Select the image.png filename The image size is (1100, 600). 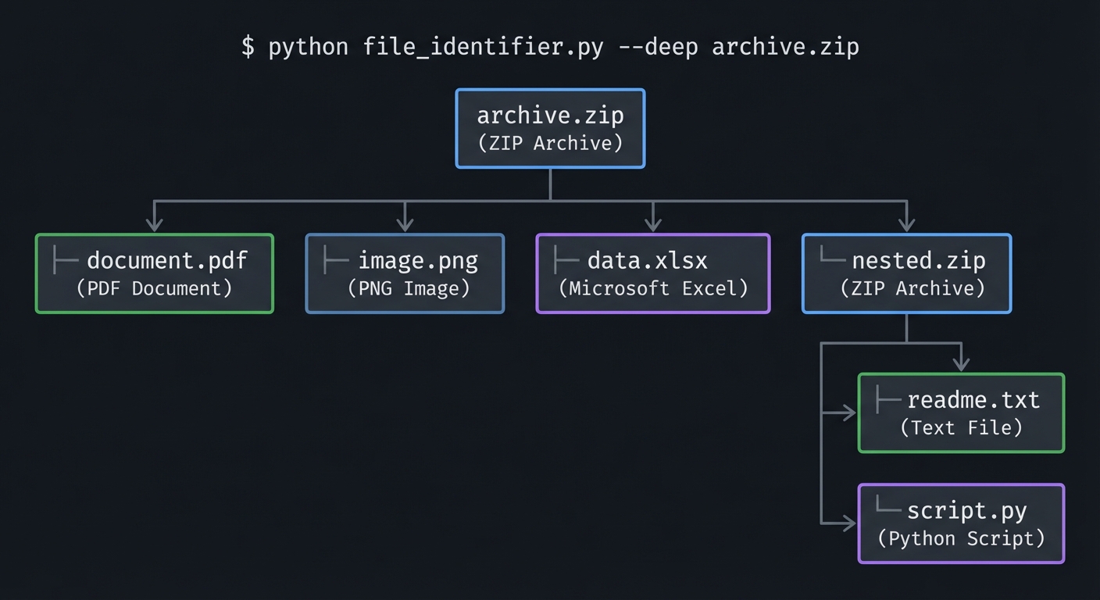(x=418, y=260)
